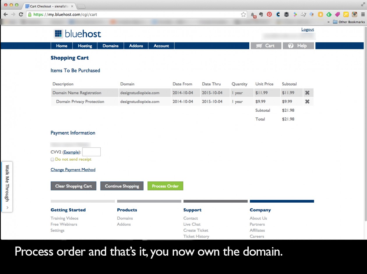Remove Domain Name Registration with its X icon
The image size is (367, 274).
click(307, 93)
